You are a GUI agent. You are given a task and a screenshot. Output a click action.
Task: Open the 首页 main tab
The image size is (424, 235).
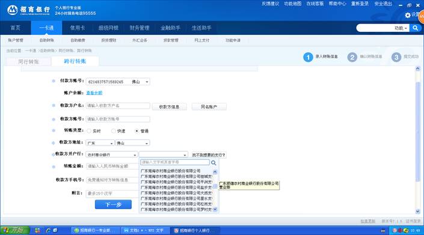point(16,28)
